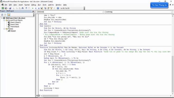Click the horizontal scrollbar thumb in code window

click(50, 96)
